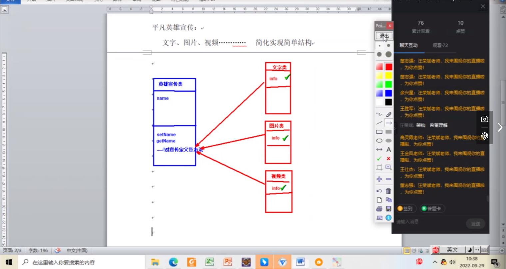
Task: Toggle 英文 input language mode
Action: 452,250
